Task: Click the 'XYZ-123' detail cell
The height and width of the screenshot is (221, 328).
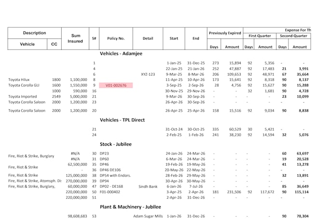Action: point(148,74)
